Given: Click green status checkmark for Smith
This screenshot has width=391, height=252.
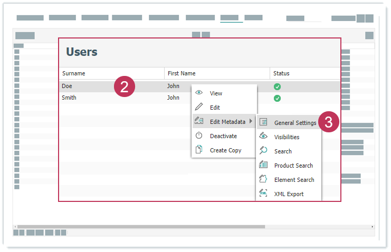Looking at the screenshot, I should point(277,98).
